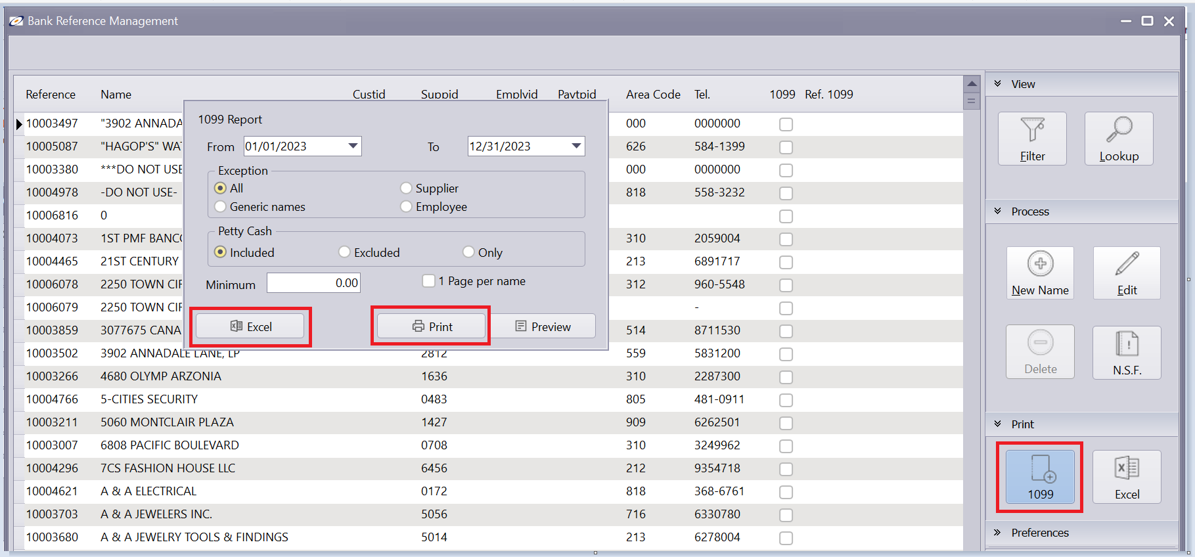Collapse the Process panel section
Image resolution: width=1195 pixels, height=557 pixels.
click(x=998, y=211)
